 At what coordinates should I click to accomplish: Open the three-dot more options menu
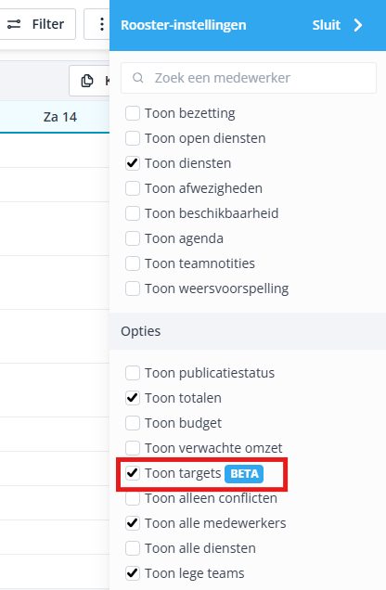pyautogui.click(x=101, y=24)
